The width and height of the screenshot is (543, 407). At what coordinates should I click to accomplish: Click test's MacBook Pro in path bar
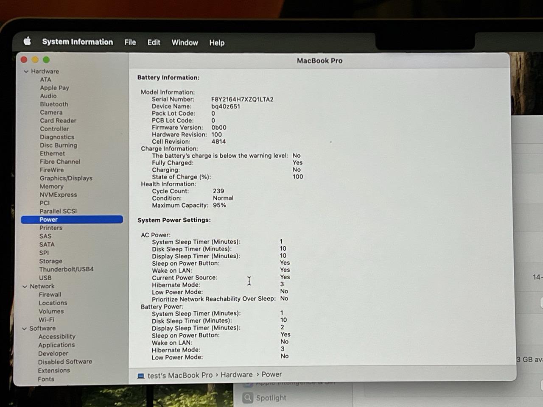point(180,375)
